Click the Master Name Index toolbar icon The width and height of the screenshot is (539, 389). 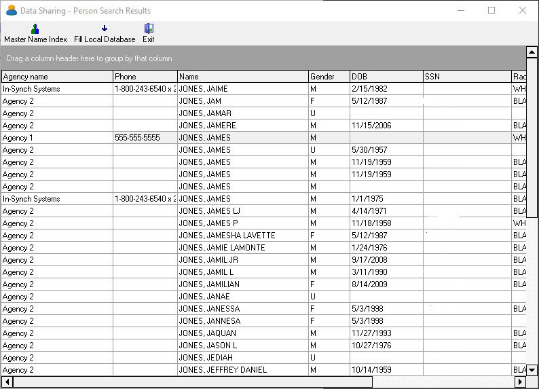point(35,29)
